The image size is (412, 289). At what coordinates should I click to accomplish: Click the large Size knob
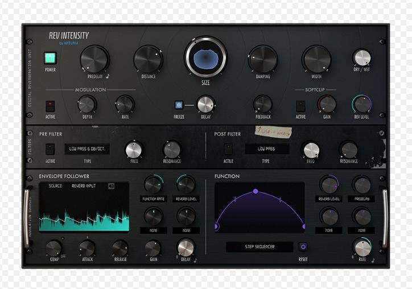(x=206, y=57)
